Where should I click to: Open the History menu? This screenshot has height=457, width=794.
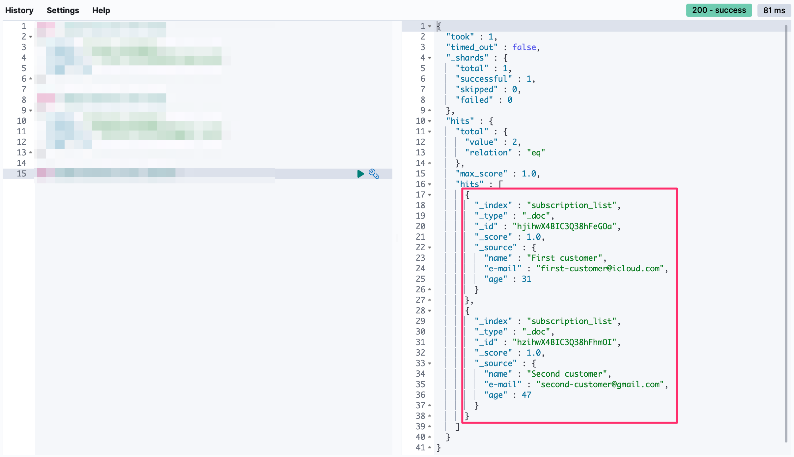coord(19,10)
